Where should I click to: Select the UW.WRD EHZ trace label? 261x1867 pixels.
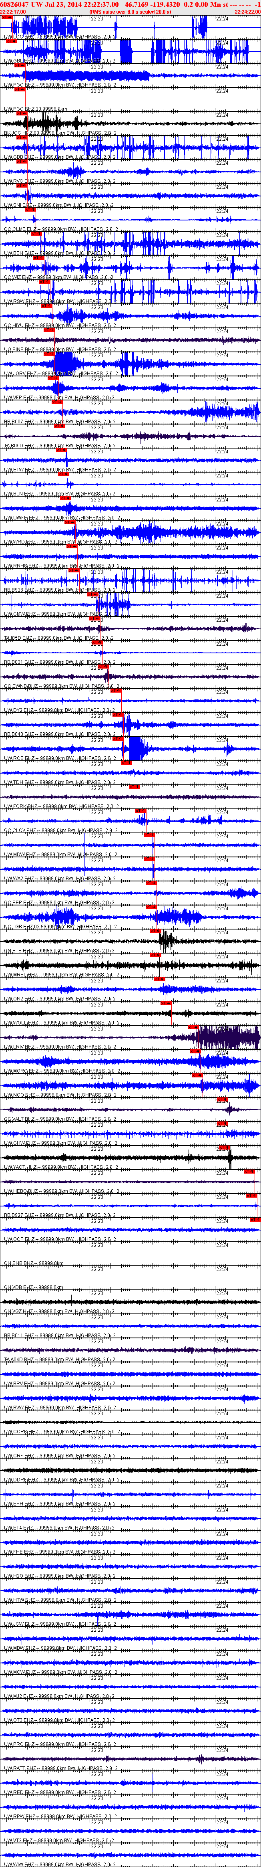pos(59,542)
